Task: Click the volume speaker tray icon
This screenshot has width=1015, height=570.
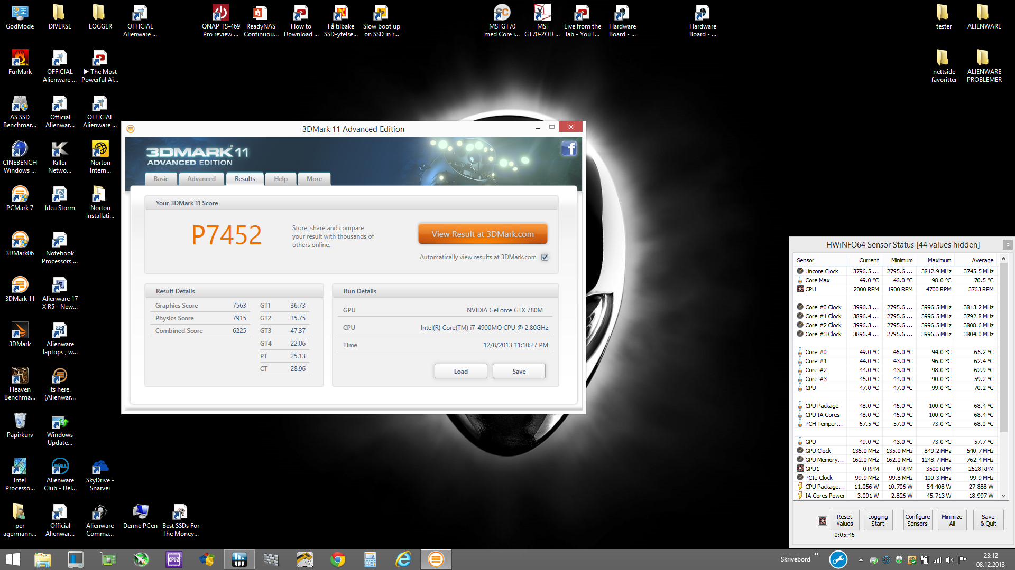Action: point(950,559)
